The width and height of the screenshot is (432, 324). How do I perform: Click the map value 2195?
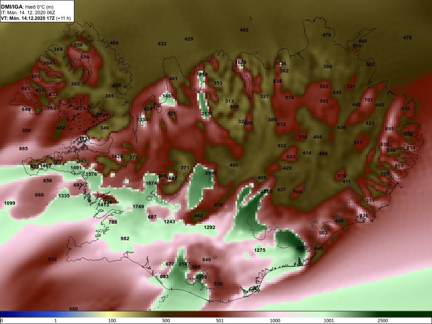(211, 173)
